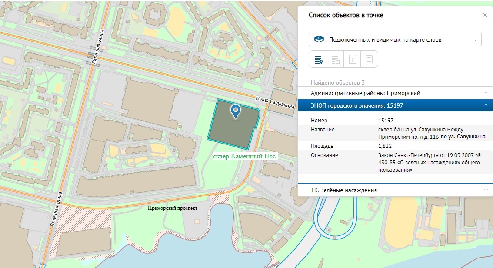The image size is (493, 268).
Task: Click the Площадь value 1,822
Action: [386, 146]
